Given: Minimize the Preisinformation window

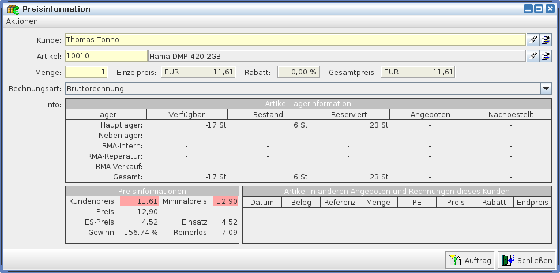Looking at the screenshot, I should click(528, 9).
